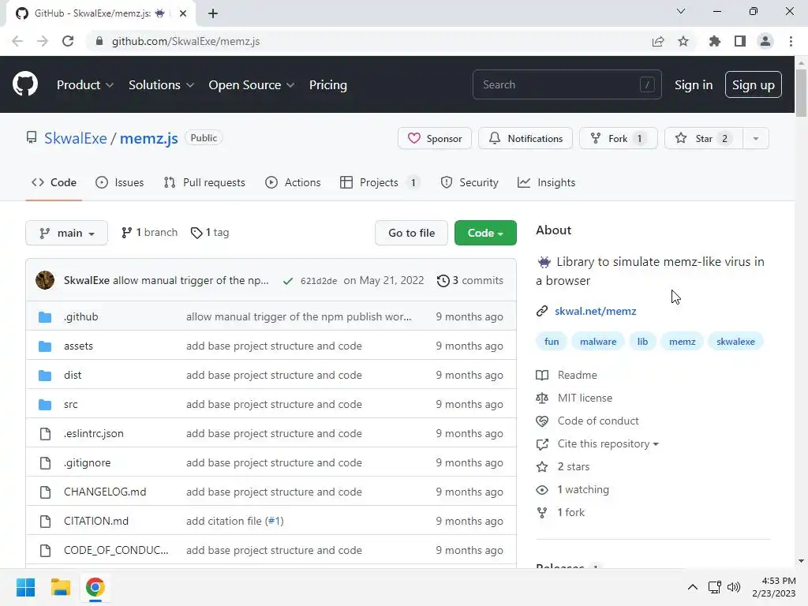Click the 1 branch link
Viewport: 808px width, 606px height.
(149, 233)
